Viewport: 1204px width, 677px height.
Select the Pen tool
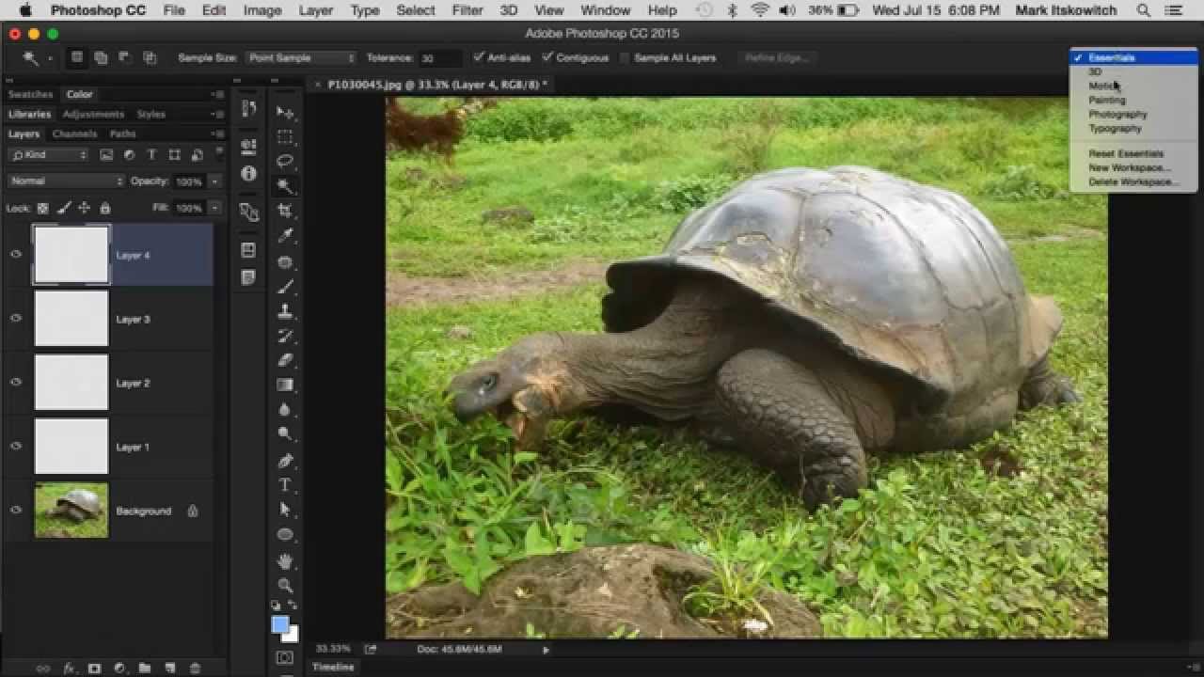(x=285, y=461)
